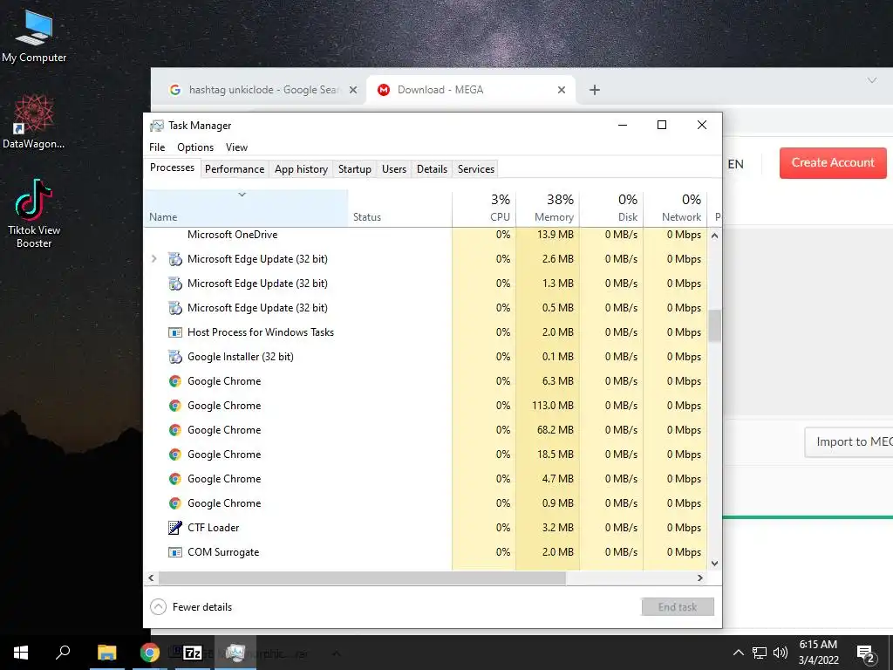Open a new Chrome tab with plus
This screenshot has width=893, height=670.
pos(594,90)
